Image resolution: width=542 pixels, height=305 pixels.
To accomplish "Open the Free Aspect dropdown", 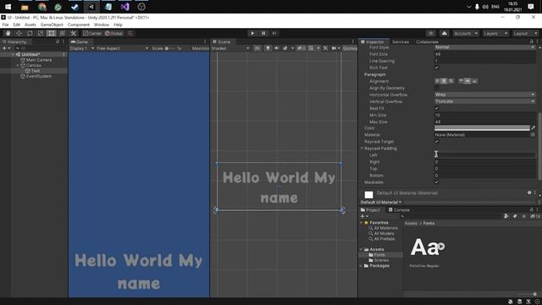I will click(x=122, y=48).
